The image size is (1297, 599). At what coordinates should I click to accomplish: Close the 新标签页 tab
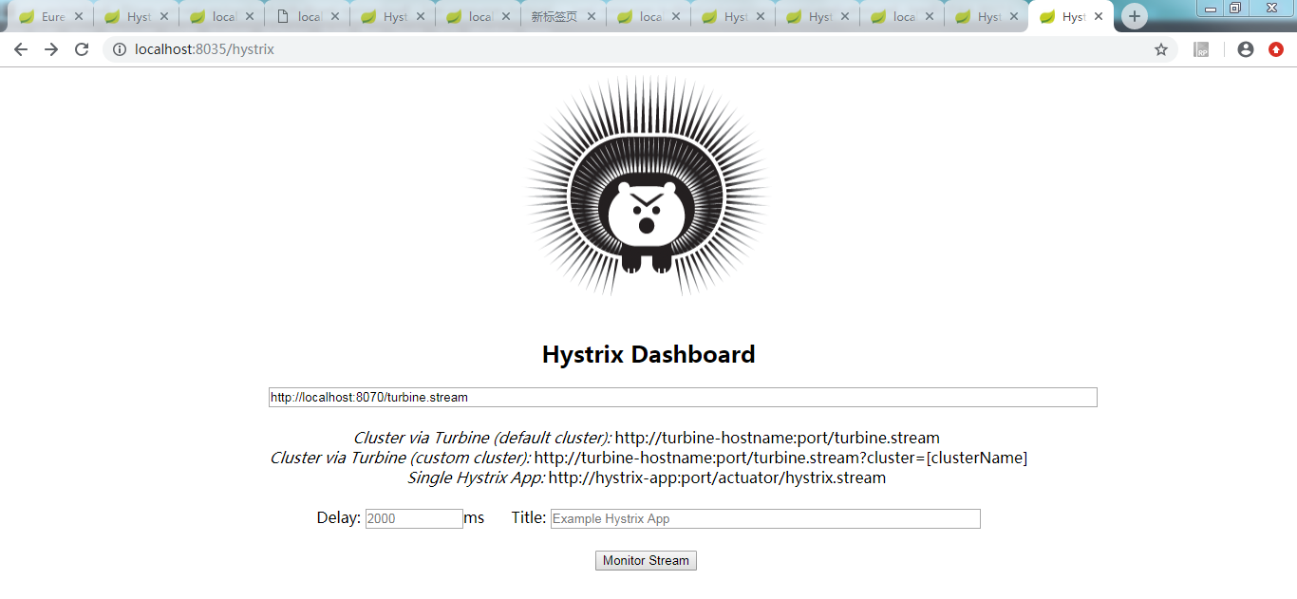click(x=591, y=17)
